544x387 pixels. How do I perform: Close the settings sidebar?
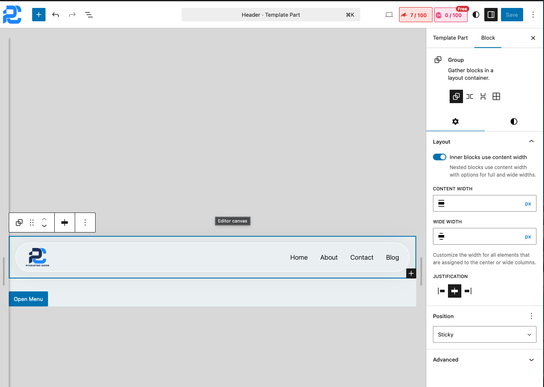533,38
